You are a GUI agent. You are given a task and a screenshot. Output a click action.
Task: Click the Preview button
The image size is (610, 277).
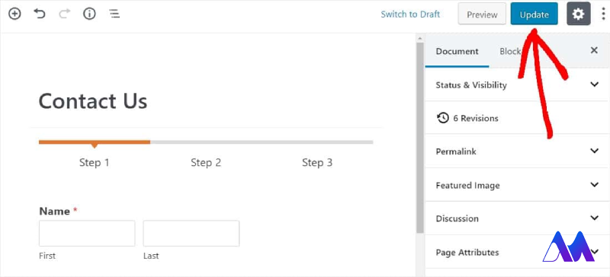point(482,14)
